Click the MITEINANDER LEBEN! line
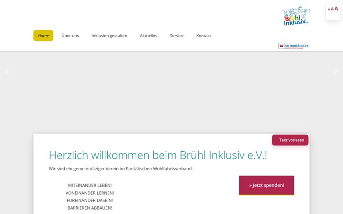 90,185
